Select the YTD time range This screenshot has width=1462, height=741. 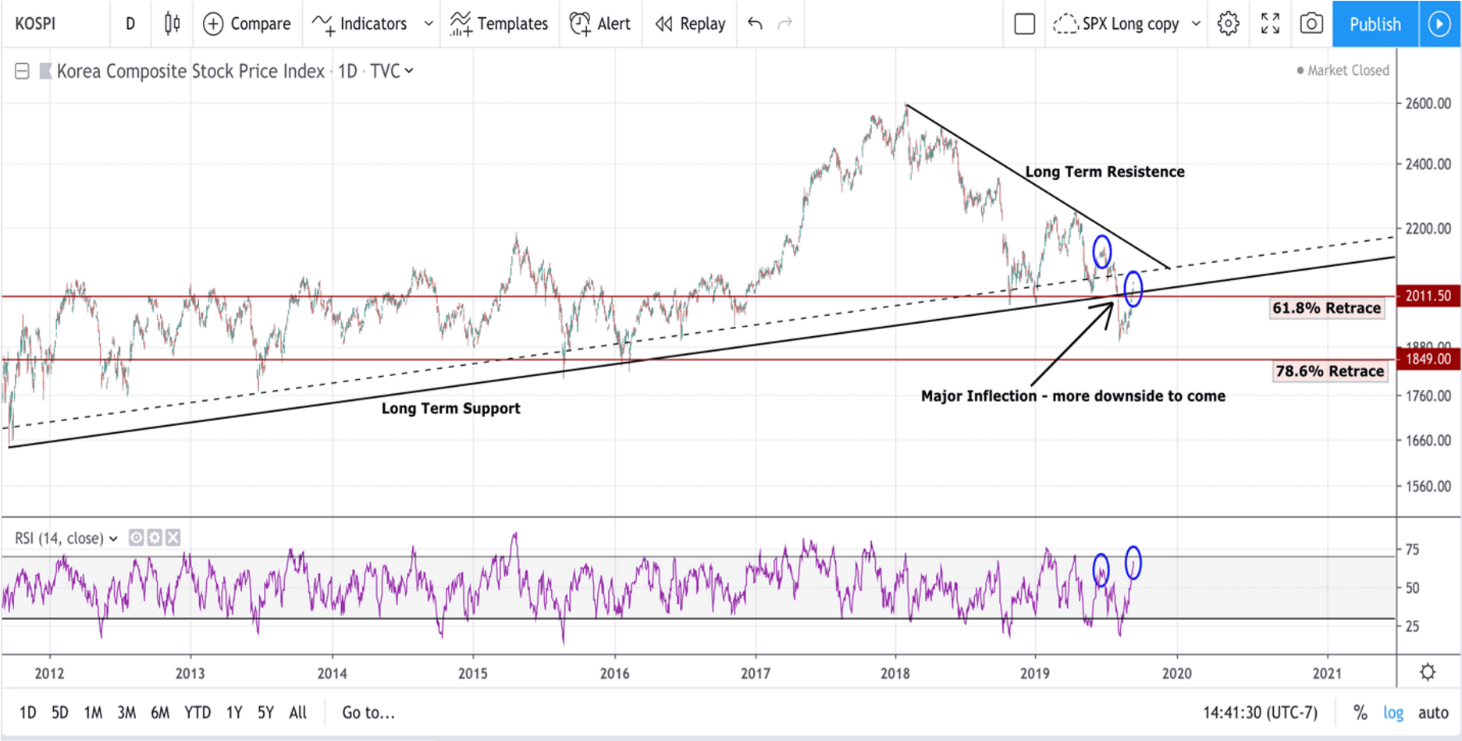tap(197, 712)
